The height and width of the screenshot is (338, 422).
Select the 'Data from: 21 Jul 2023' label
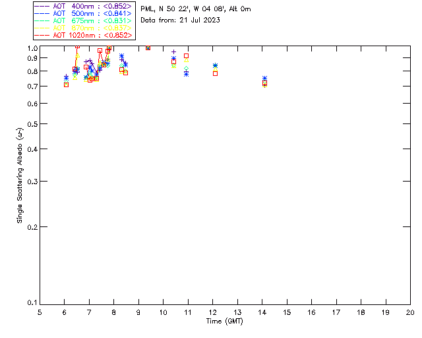(181, 20)
